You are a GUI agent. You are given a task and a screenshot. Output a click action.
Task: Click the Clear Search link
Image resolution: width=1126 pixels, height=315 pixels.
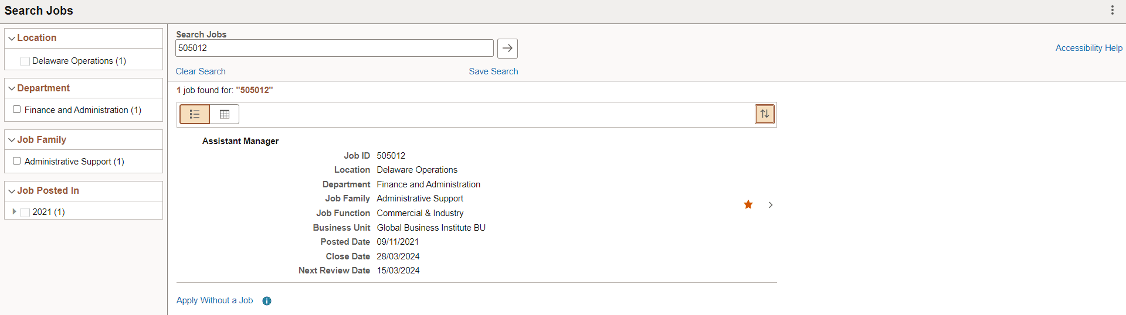coord(201,71)
